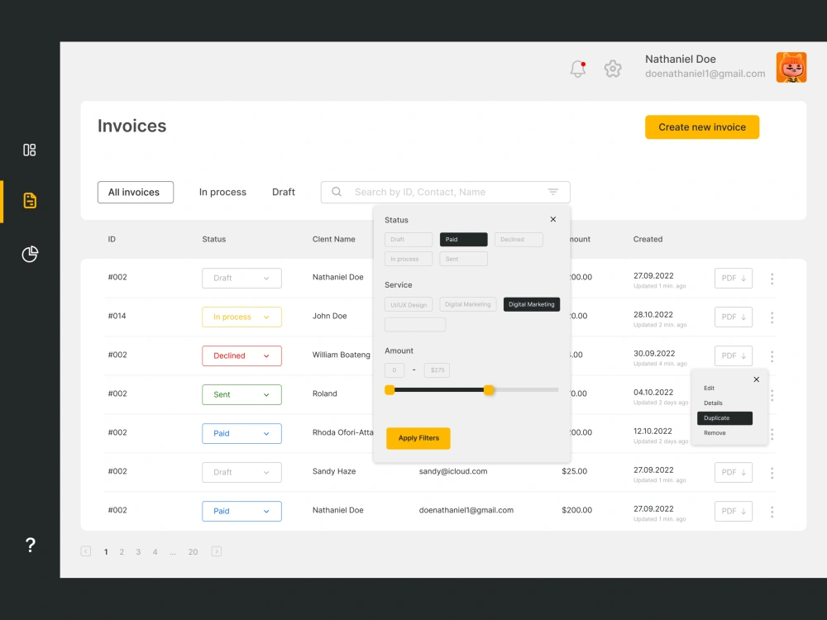Expand the Sent status dropdown for Roland
The image size is (827, 620).
pos(241,394)
